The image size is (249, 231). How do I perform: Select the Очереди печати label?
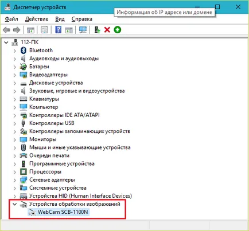(x=49, y=155)
